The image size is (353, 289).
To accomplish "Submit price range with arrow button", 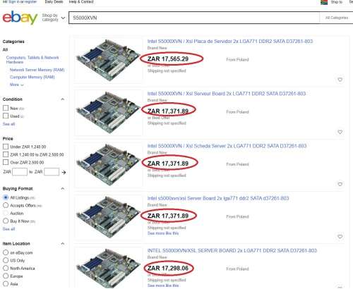I will pos(64,172).
